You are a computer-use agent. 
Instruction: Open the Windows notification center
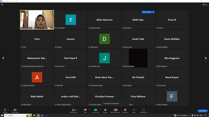point(205,115)
